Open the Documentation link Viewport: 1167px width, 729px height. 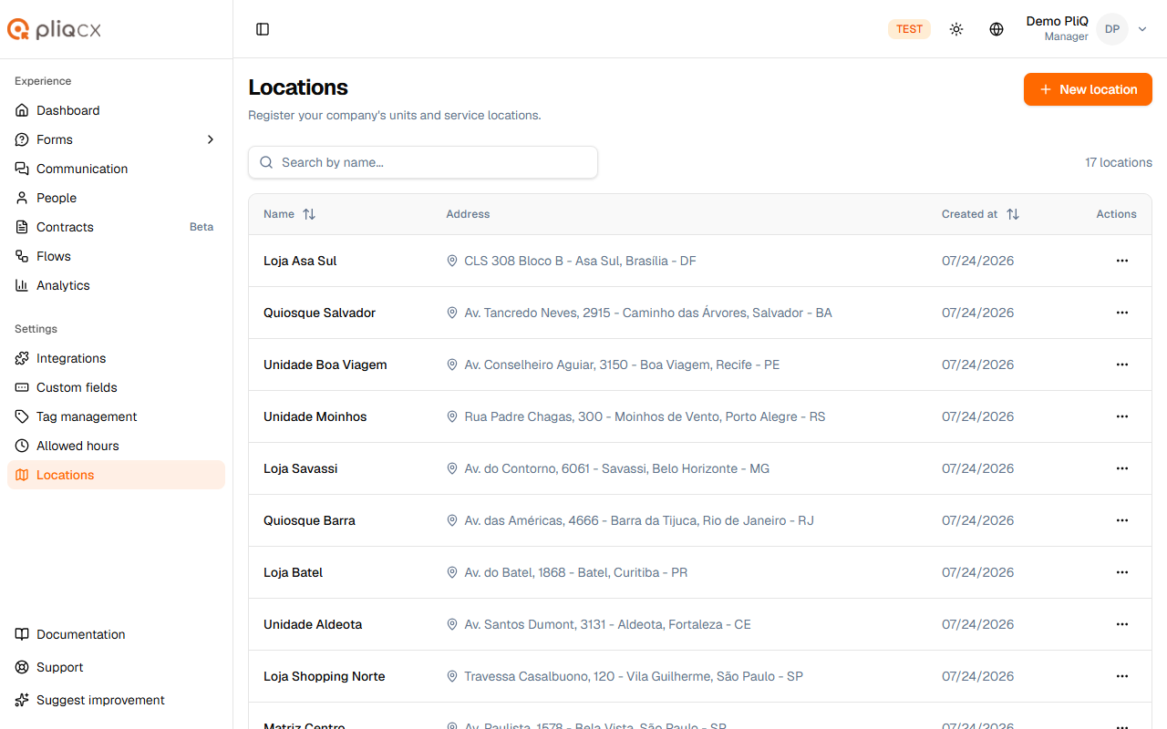[116, 634]
